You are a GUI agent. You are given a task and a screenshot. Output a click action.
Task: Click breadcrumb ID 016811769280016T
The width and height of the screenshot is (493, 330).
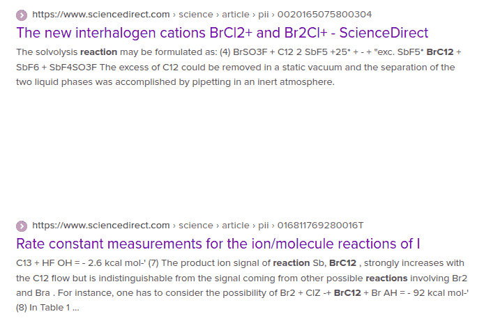[321, 226]
